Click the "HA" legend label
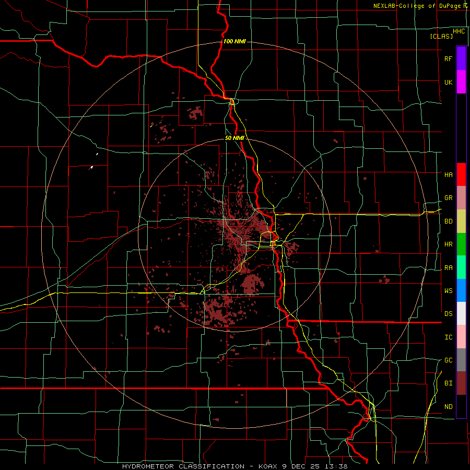 click(x=448, y=175)
